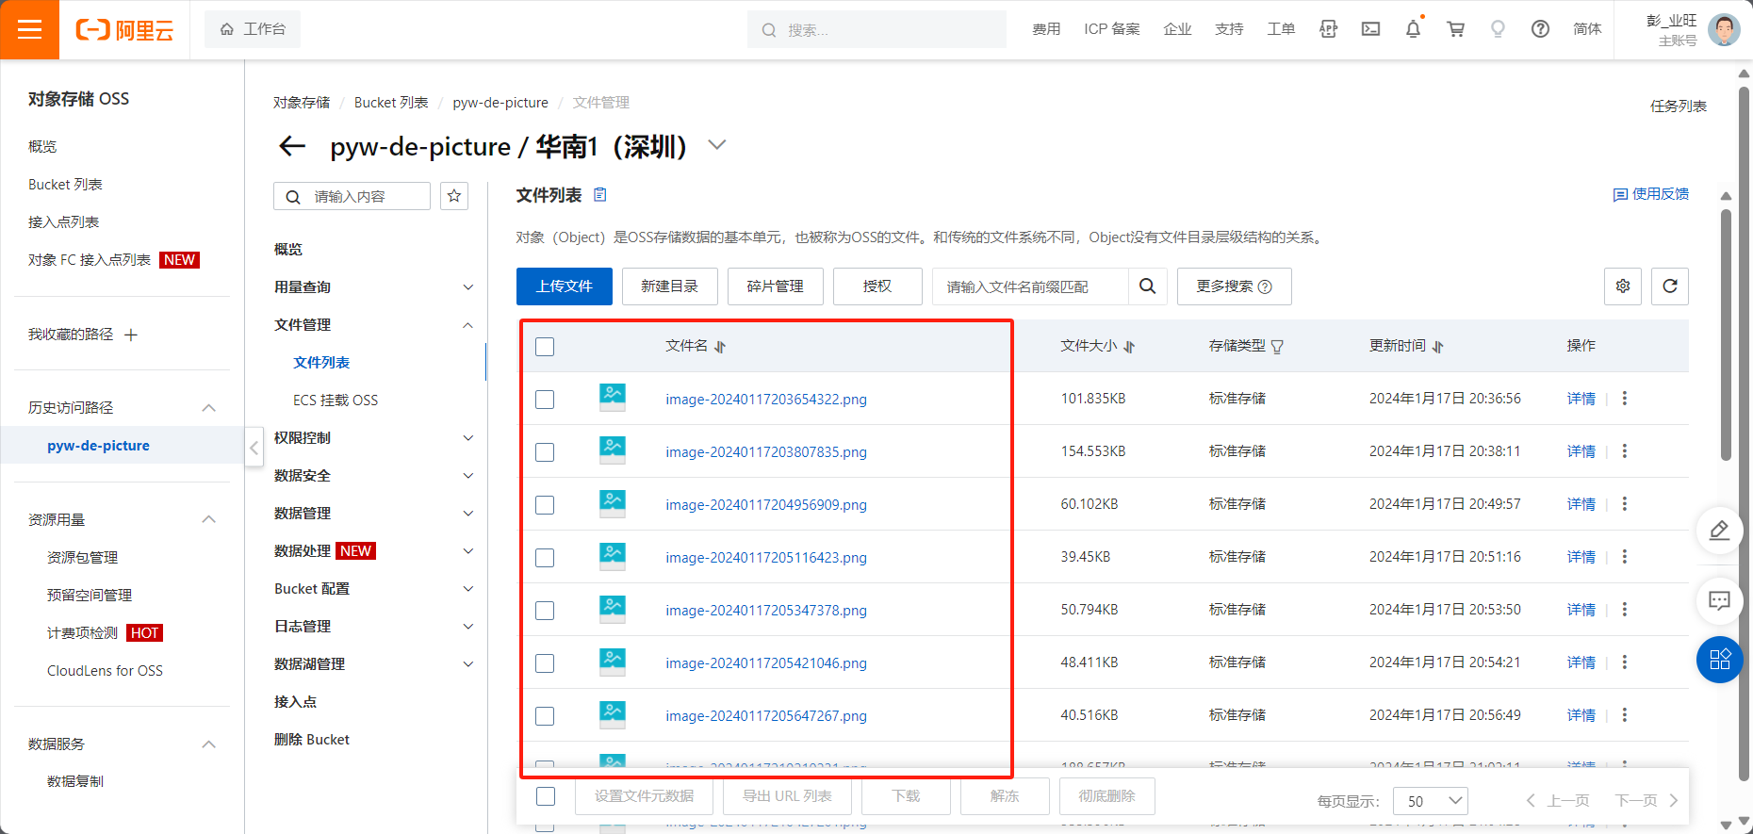Viewport: 1753px width, 834px height.
Task: Collapse the 历史访问路径 section
Action: coord(209,408)
